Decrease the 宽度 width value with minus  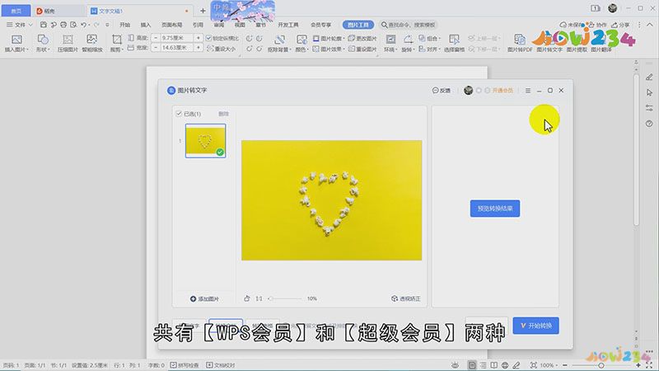(156, 48)
